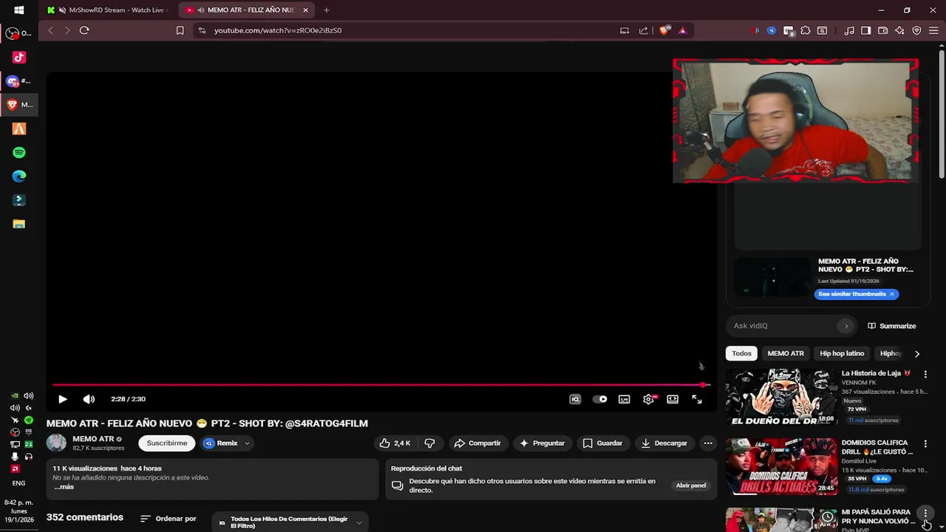Mute the video with the speaker icon

(x=89, y=399)
